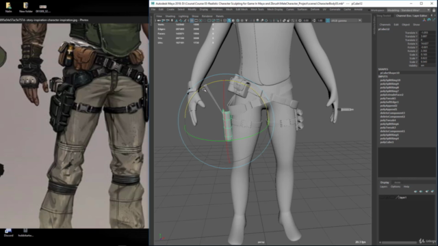Open the Attribute Editor side tab

point(374,26)
